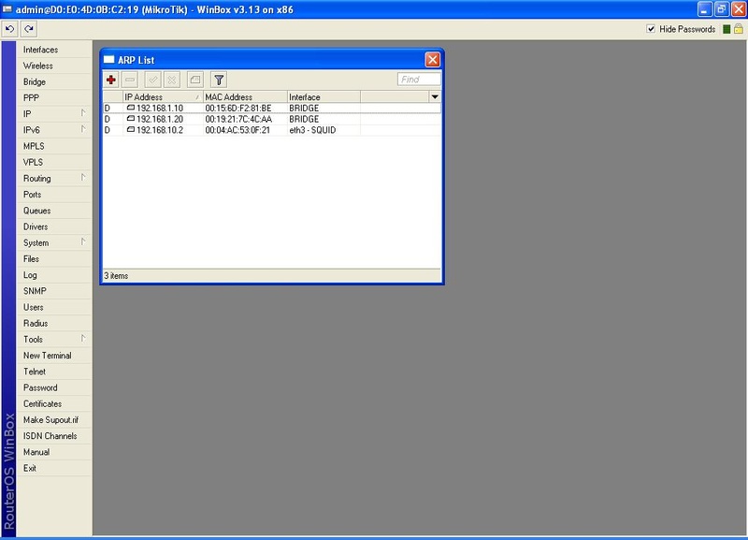Minimize the WinBox main window
Image resolution: width=748 pixels, height=540 pixels.
tap(705, 9)
